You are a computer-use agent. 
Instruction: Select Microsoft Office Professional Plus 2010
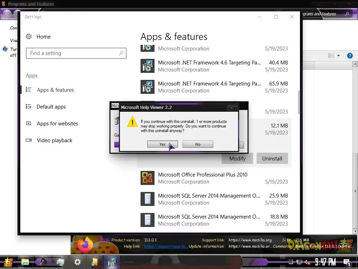pyautogui.click(x=214, y=178)
